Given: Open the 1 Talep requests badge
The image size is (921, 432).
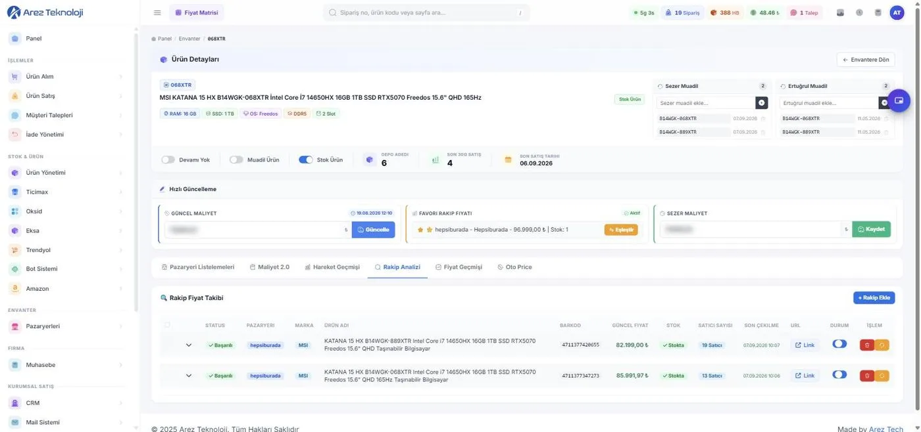Looking at the screenshot, I should point(804,12).
